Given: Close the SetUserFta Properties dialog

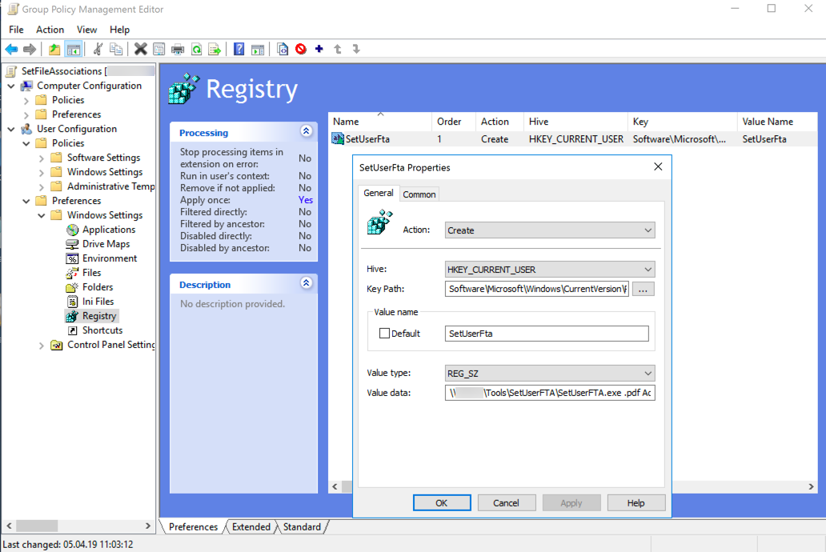Looking at the screenshot, I should point(658,167).
